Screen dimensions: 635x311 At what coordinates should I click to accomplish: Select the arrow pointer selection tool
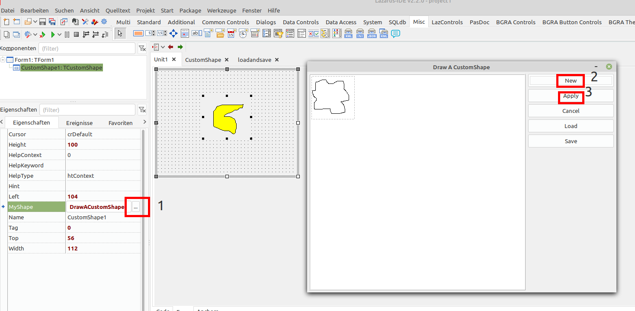click(x=120, y=34)
